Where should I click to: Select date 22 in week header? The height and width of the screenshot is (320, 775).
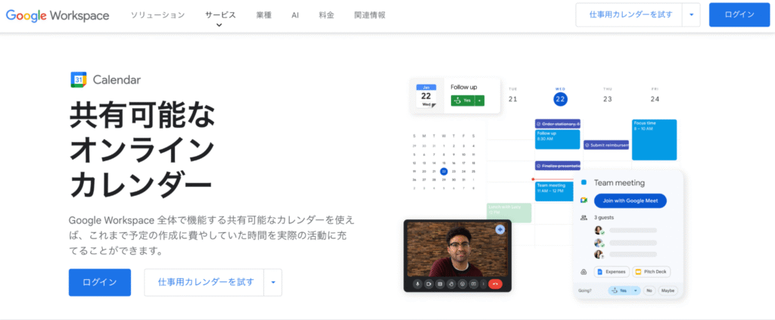coord(560,99)
